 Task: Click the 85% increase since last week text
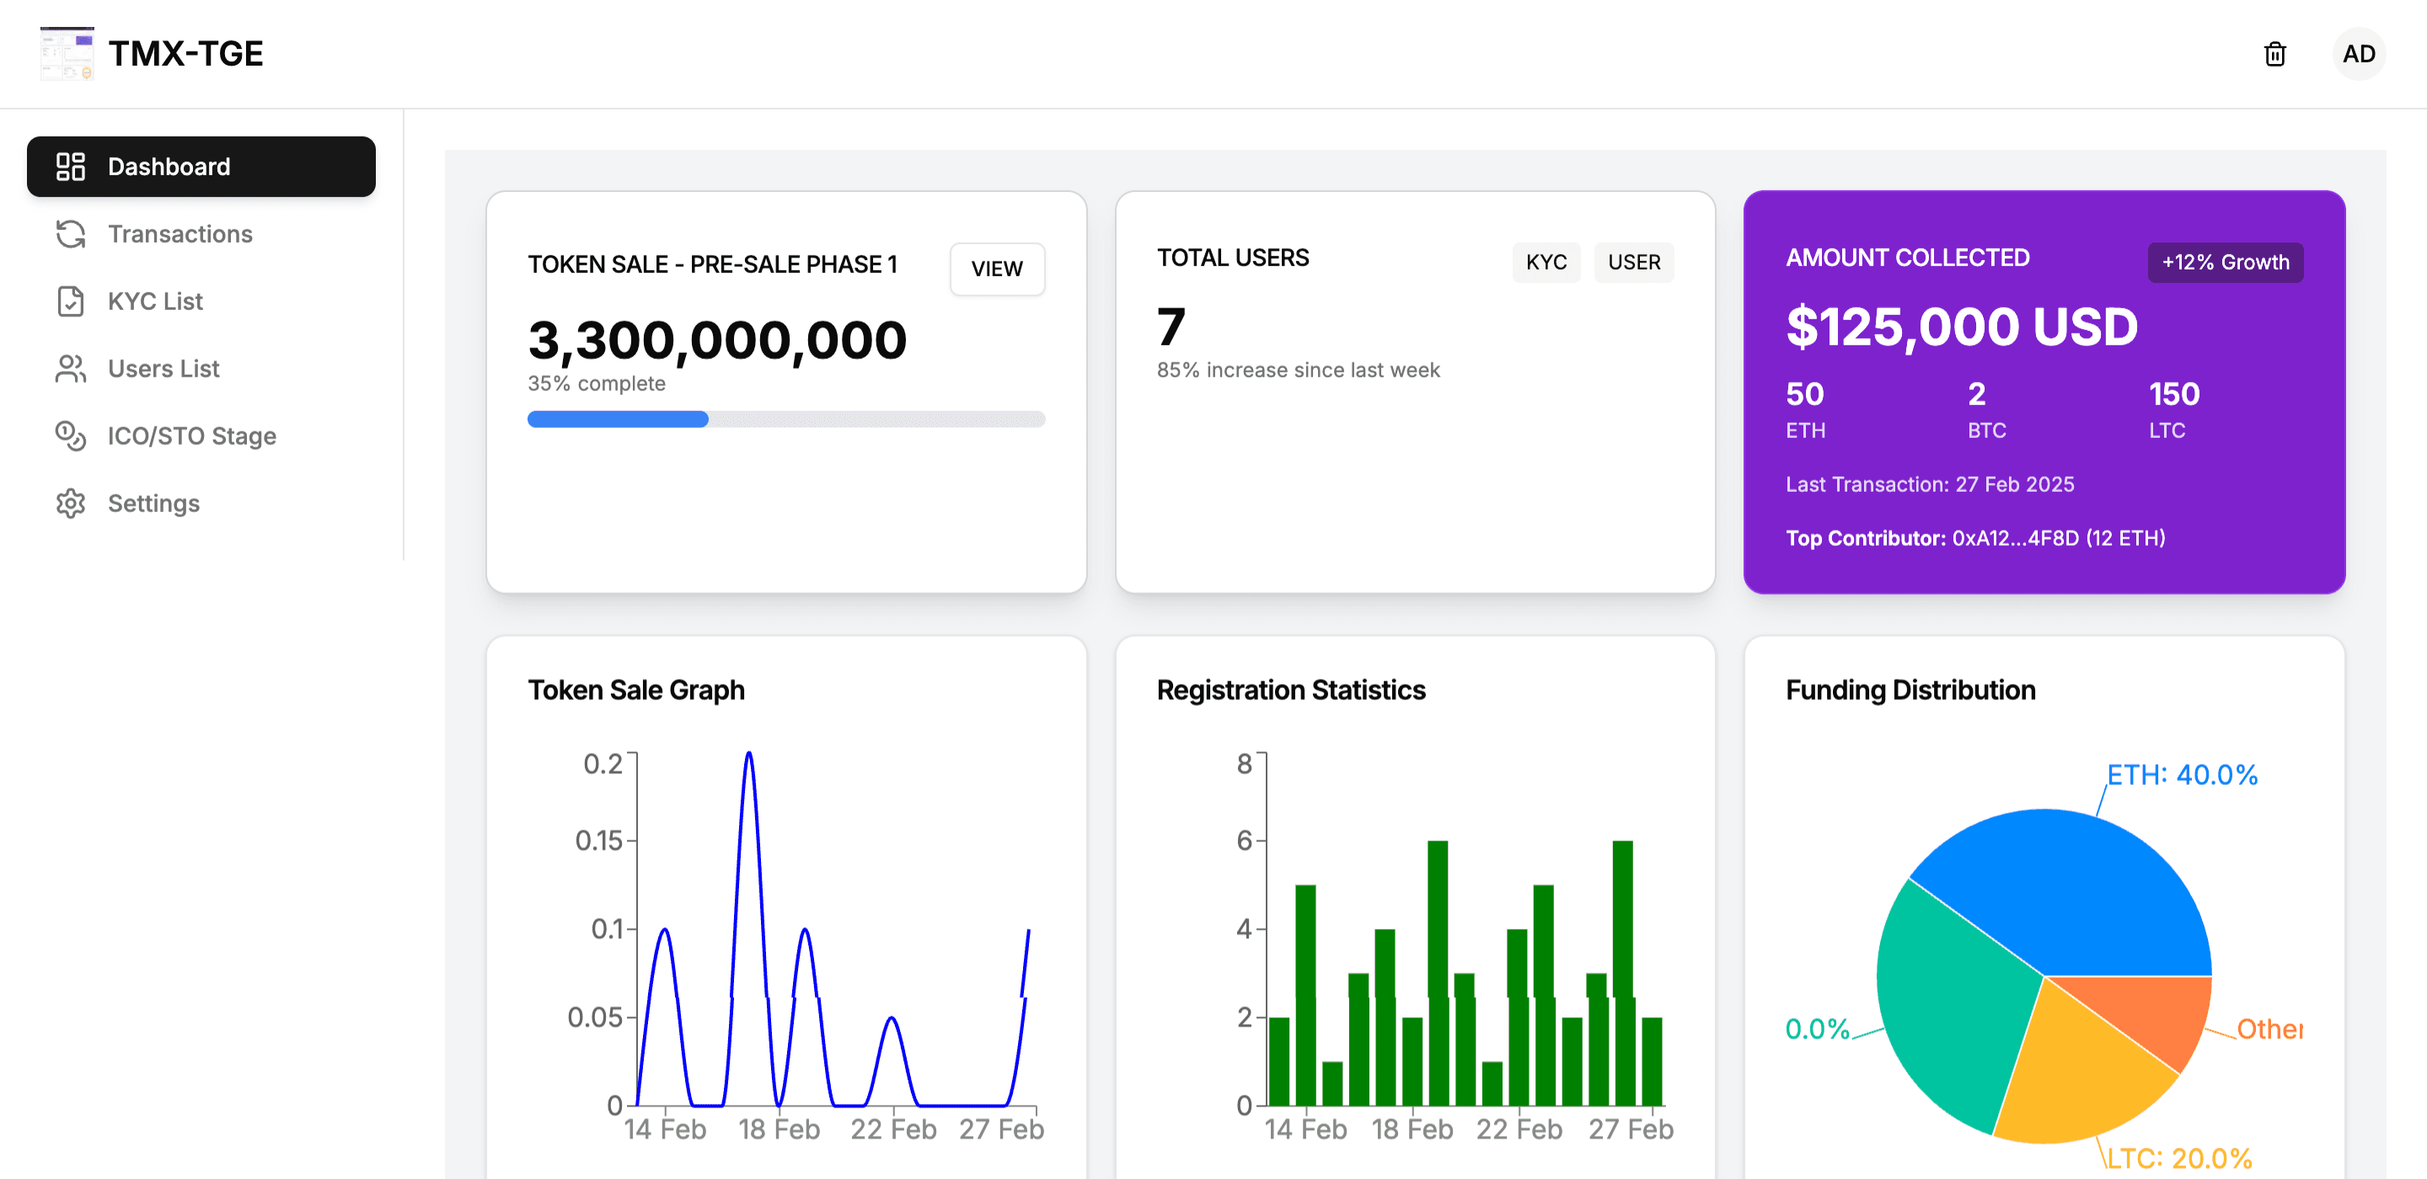[1298, 370]
